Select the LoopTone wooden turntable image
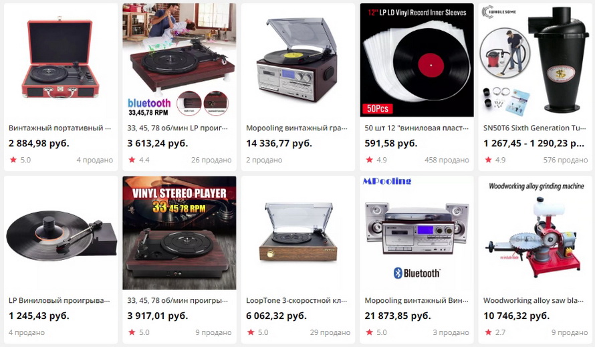 click(x=298, y=233)
